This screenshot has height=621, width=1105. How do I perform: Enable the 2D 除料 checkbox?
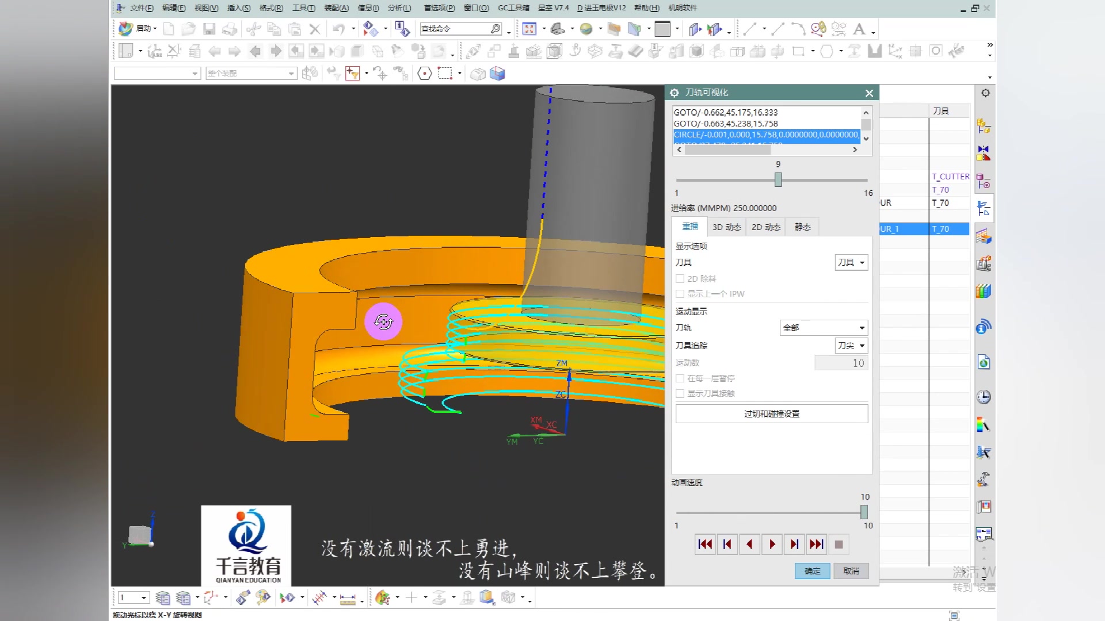coord(680,279)
